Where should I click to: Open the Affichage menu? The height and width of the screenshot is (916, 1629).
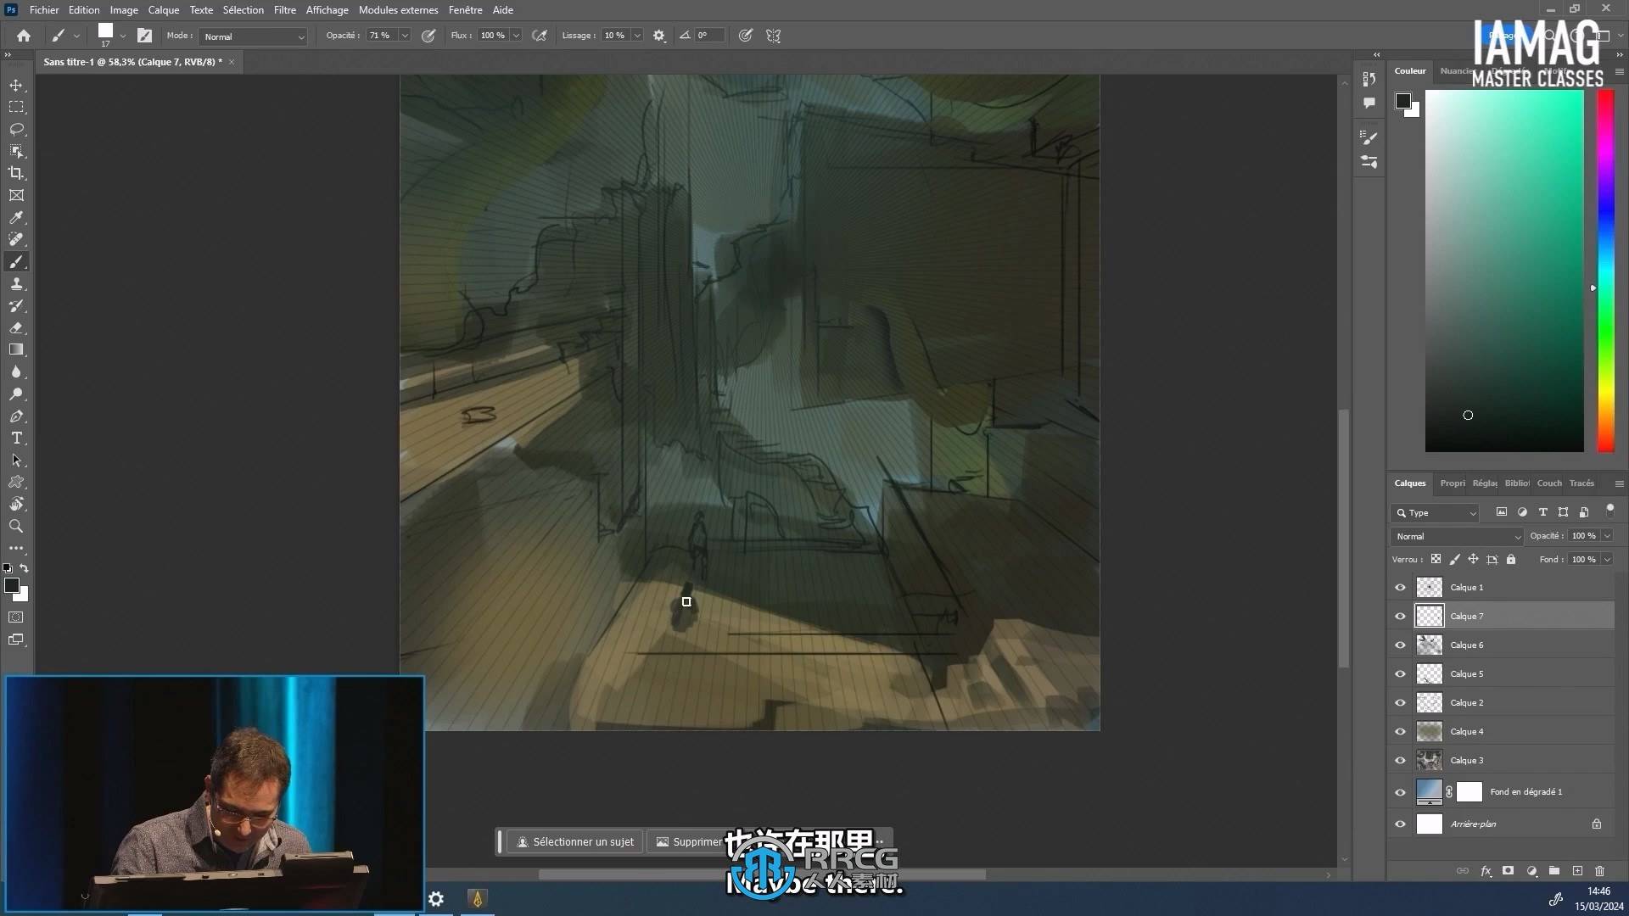(x=327, y=10)
